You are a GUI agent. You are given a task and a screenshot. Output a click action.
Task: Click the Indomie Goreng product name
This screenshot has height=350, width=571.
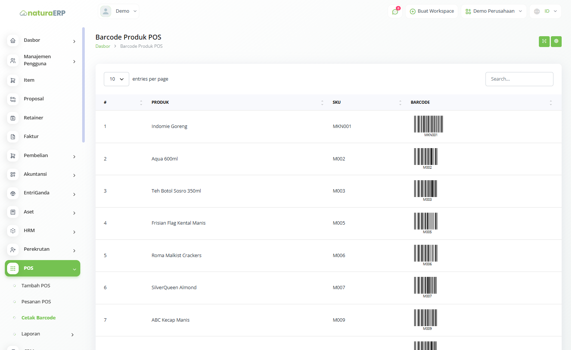(169, 126)
